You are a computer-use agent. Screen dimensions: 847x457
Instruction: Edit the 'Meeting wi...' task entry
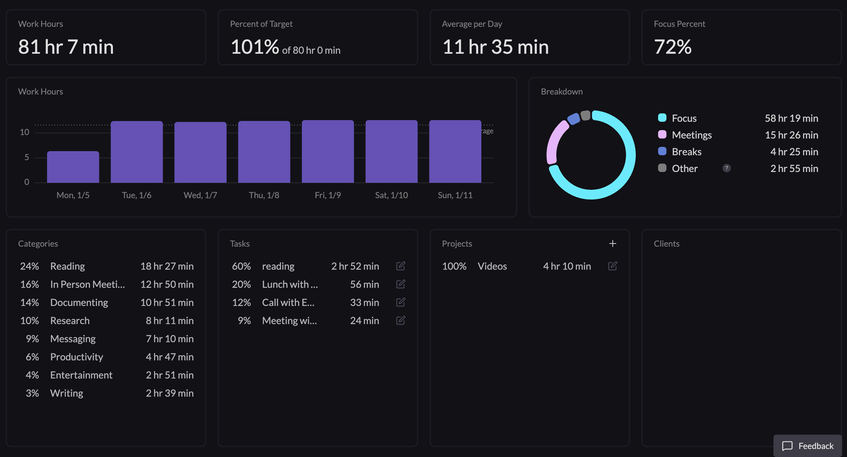pyautogui.click(x=400, y=321)
